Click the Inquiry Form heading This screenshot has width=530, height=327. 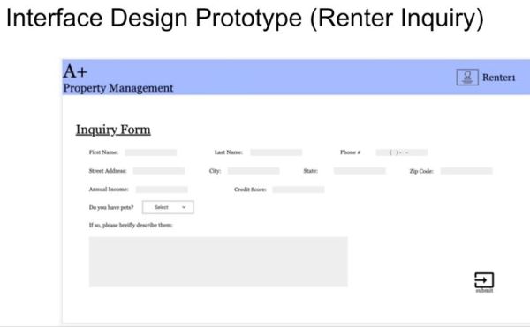pyautogui.click(x=113, y=130)
